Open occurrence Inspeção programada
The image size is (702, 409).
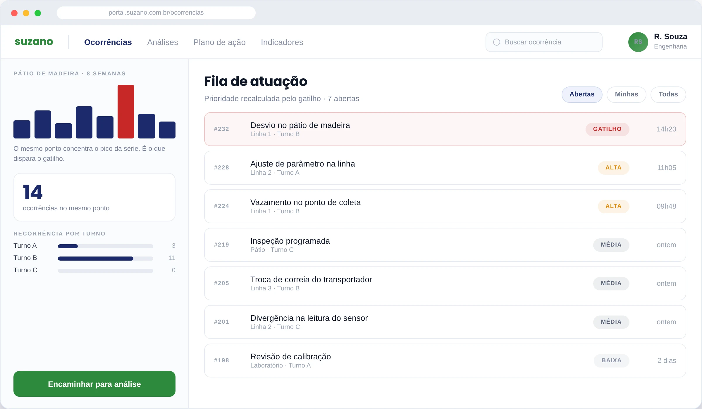445,245
